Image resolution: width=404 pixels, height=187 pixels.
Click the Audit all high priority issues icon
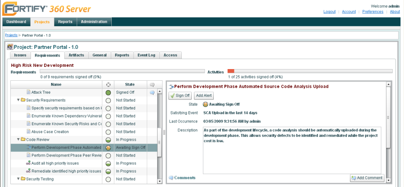click(28, 163)
